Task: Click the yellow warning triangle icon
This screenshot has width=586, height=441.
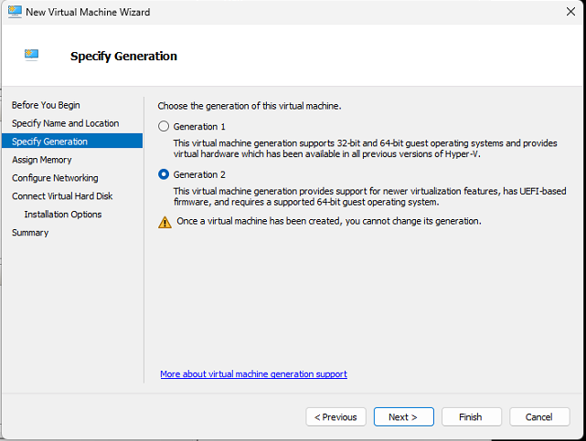Action: 165,223
